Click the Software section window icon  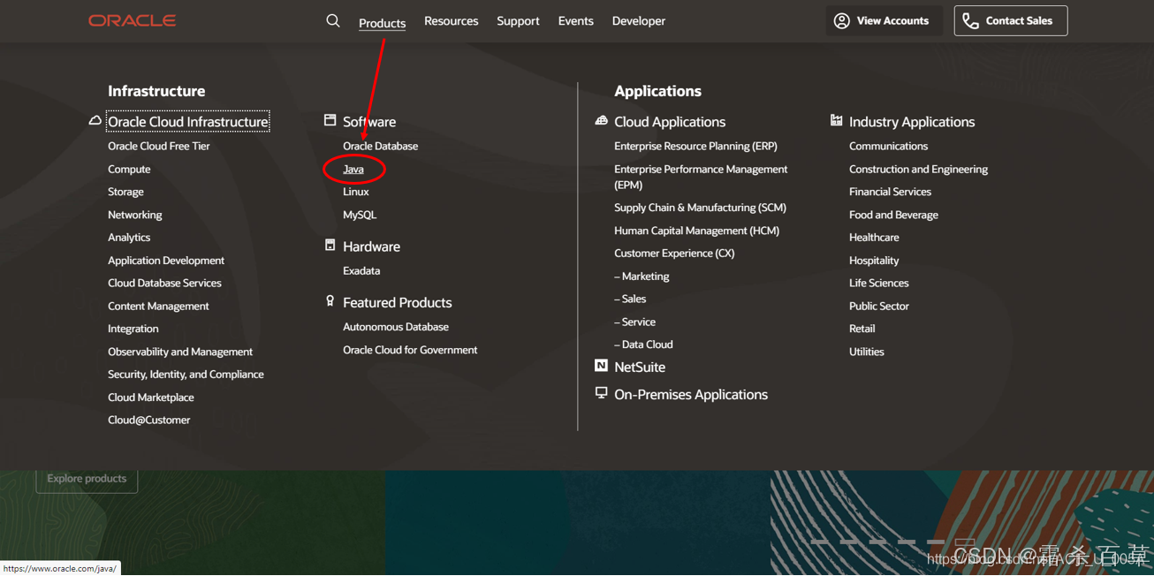coord(330,120)
